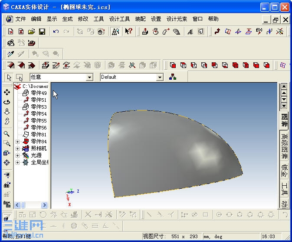This screenshot has height=242, width=292.
Task: Open the 任意 filter dropdown
Action: point(89,77)
